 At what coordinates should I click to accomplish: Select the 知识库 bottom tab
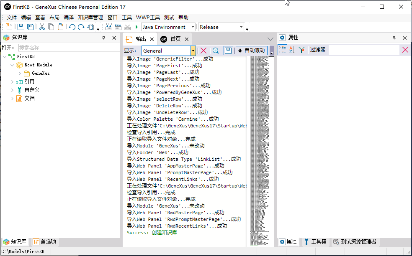point(15,241)
